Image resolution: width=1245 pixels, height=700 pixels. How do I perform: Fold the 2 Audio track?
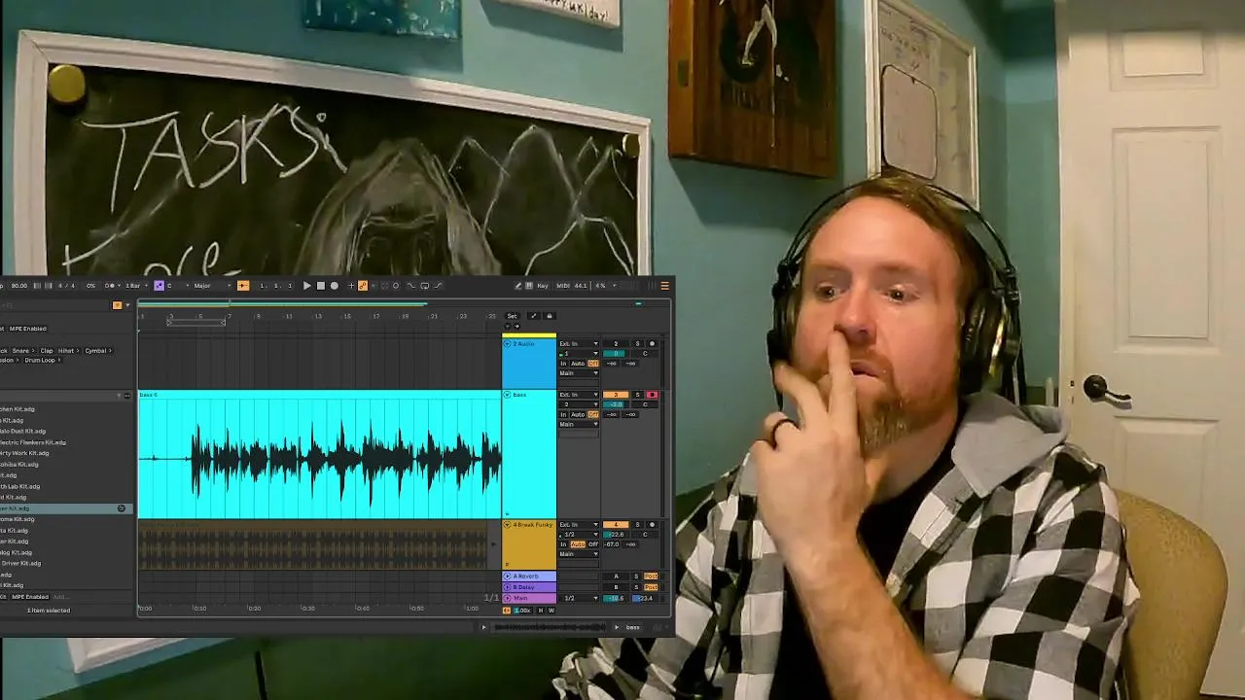click(x=507, y=344)
